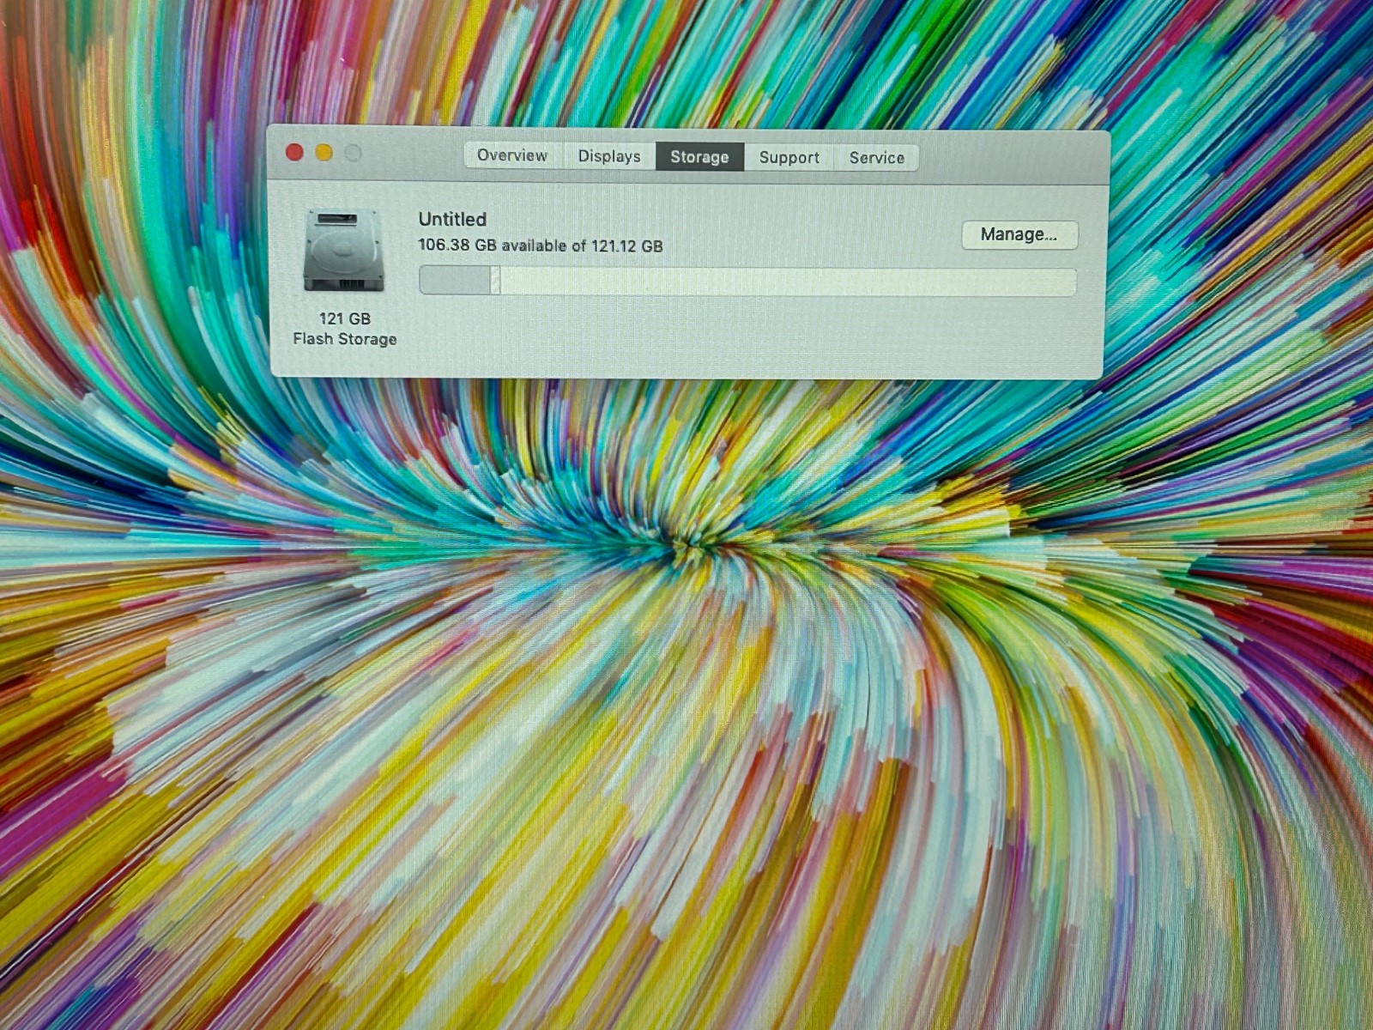Switch to the Overview tab

point(512,155)
